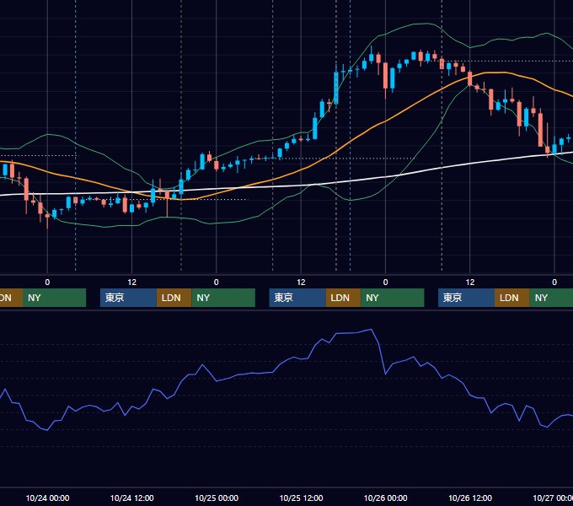Click the 10/24 12:00 date label

click(132, 498)
